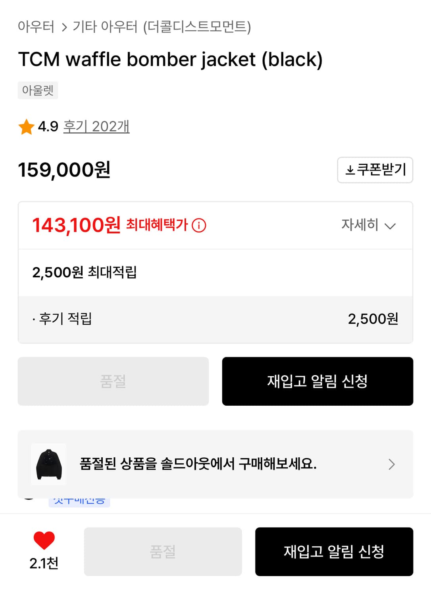Click the right arrow on the 솔드아웃 banner
This screenshot has height=596, width=431.
(x=391, y=464)
